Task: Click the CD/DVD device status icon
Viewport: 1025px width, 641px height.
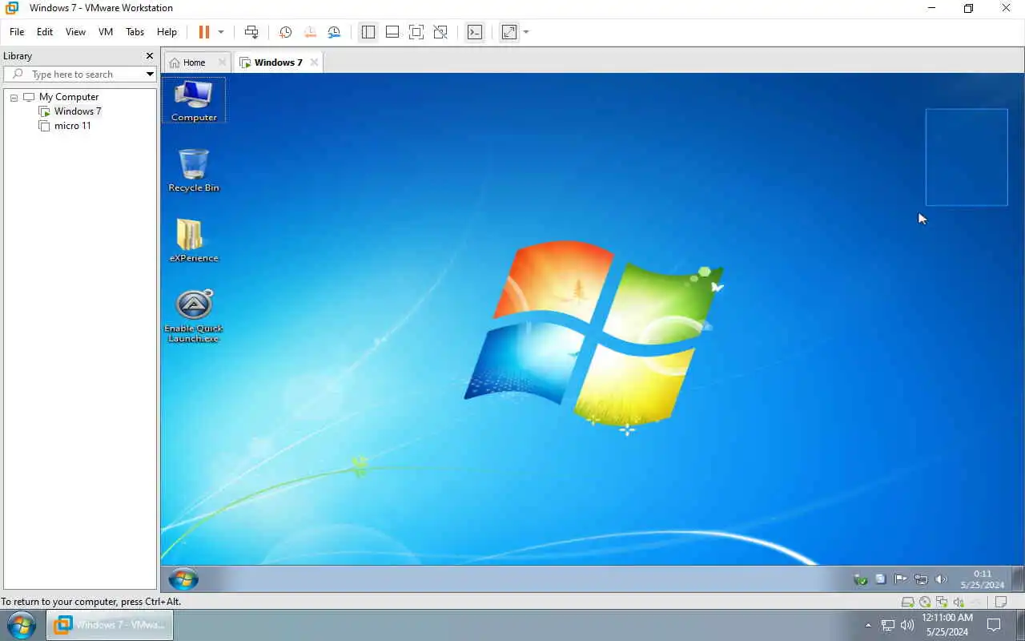Action: click(925, 602)
